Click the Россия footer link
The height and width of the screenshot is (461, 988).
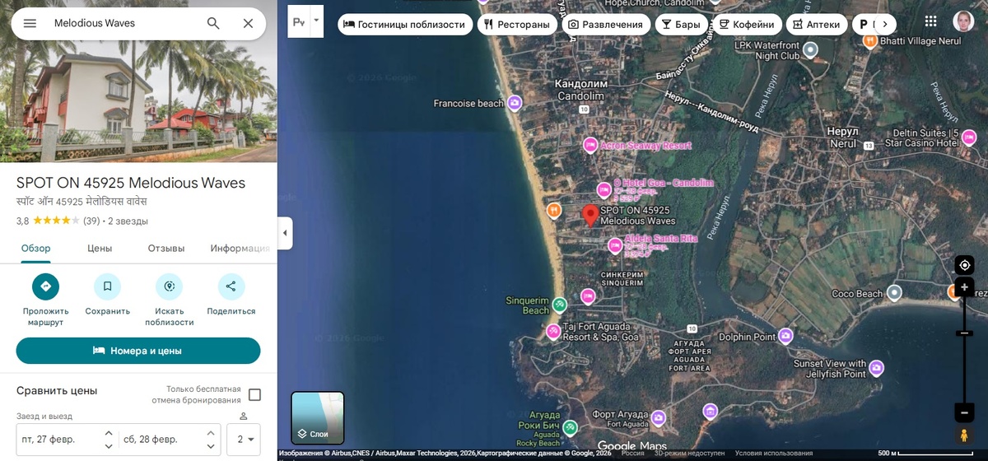[633, 453]
